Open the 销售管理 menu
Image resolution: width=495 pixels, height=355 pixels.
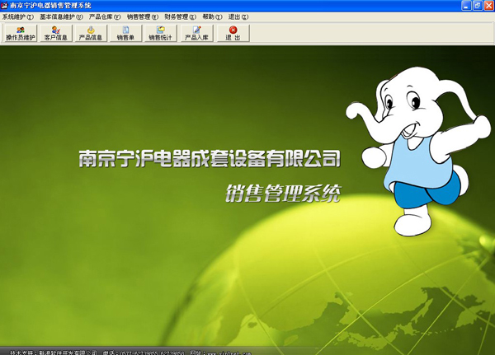(143, 16)
